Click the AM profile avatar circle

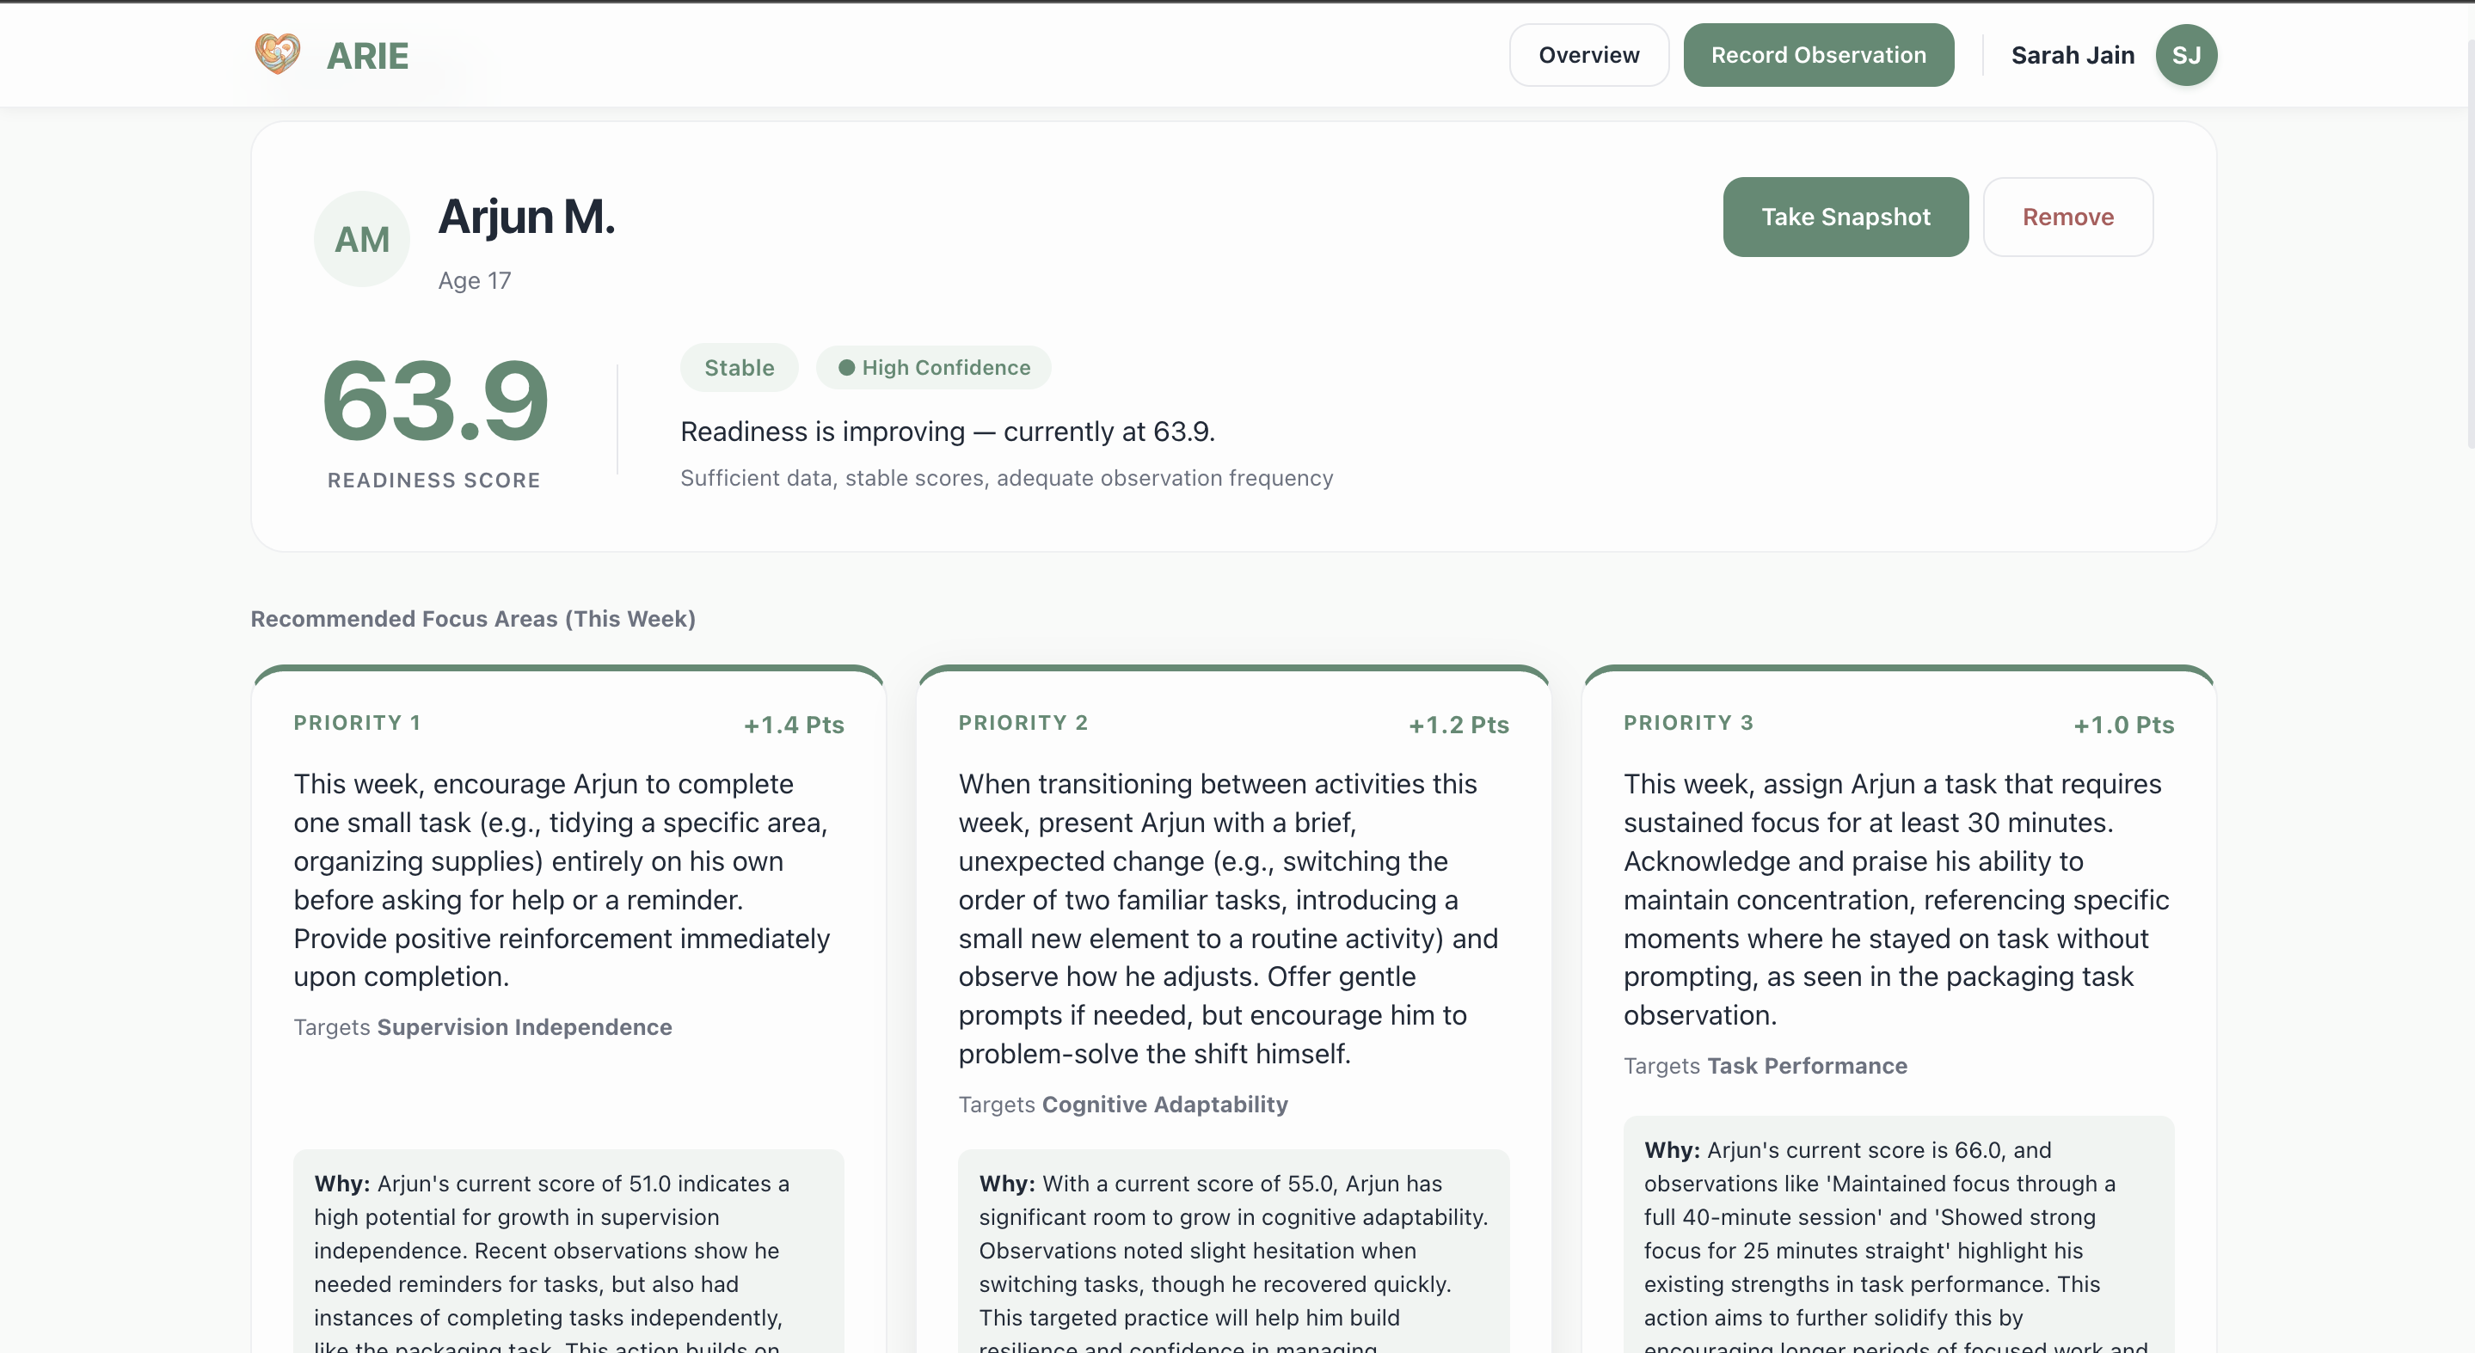click(361, 239)
